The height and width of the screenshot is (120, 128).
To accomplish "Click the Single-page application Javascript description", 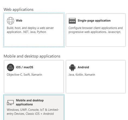I will (x=96, y=30).
